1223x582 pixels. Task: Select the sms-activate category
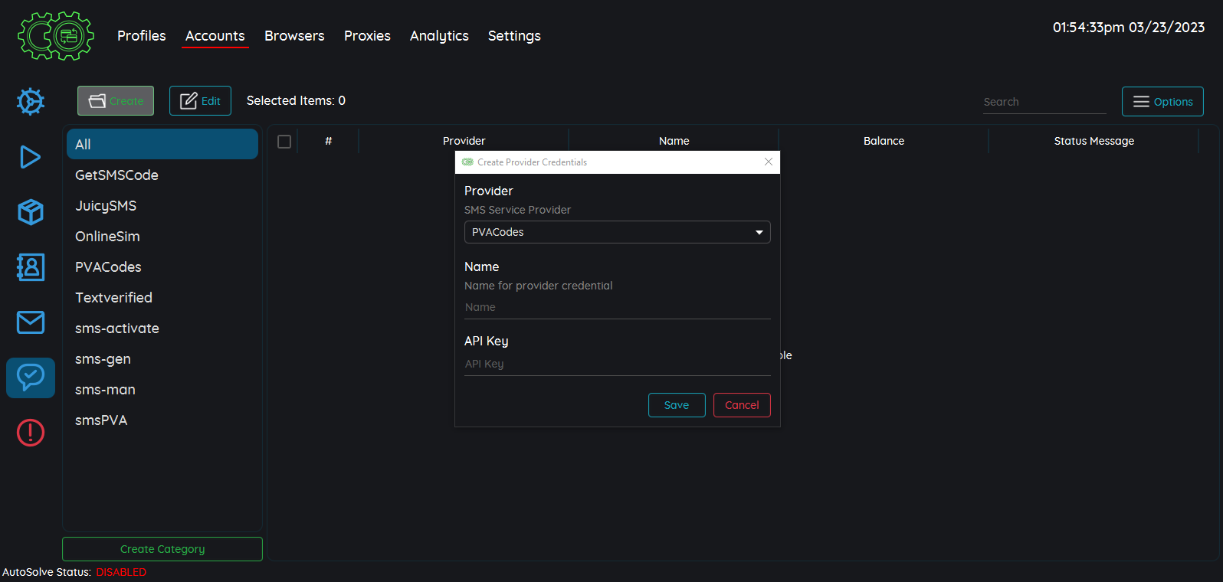tap(162, 328)
